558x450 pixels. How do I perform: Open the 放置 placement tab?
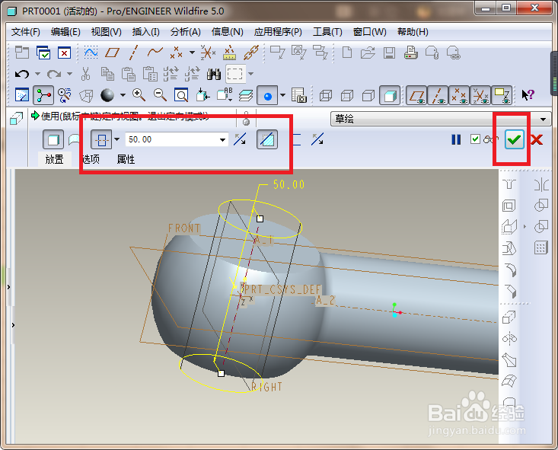(55, 159)
